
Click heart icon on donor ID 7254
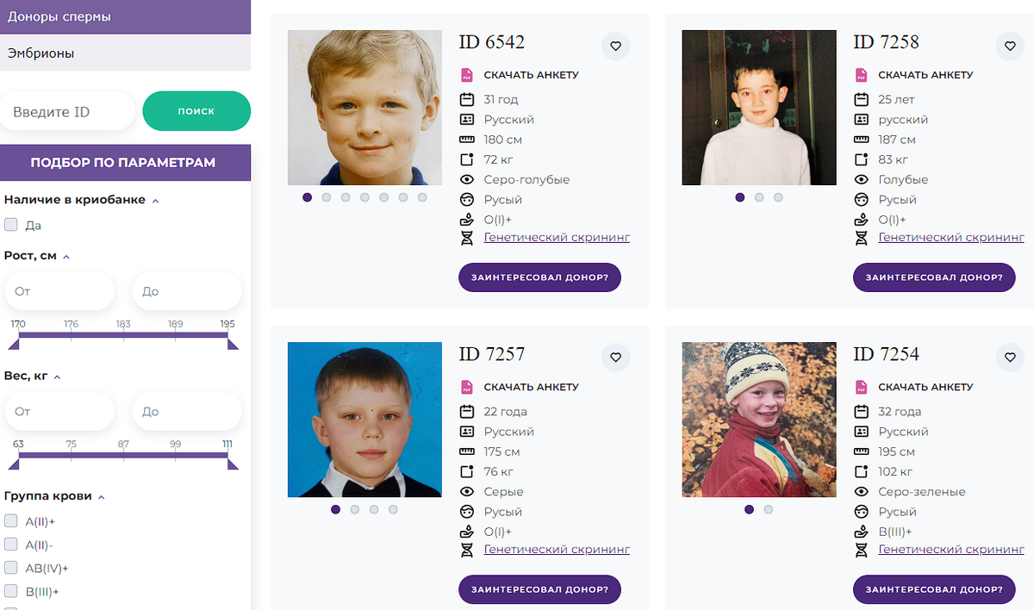(1010, 358)
